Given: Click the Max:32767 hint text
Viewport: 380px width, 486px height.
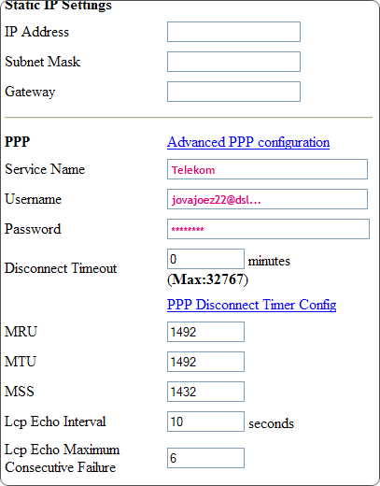Looking at the screenshot, I should [x=207, y=279].
